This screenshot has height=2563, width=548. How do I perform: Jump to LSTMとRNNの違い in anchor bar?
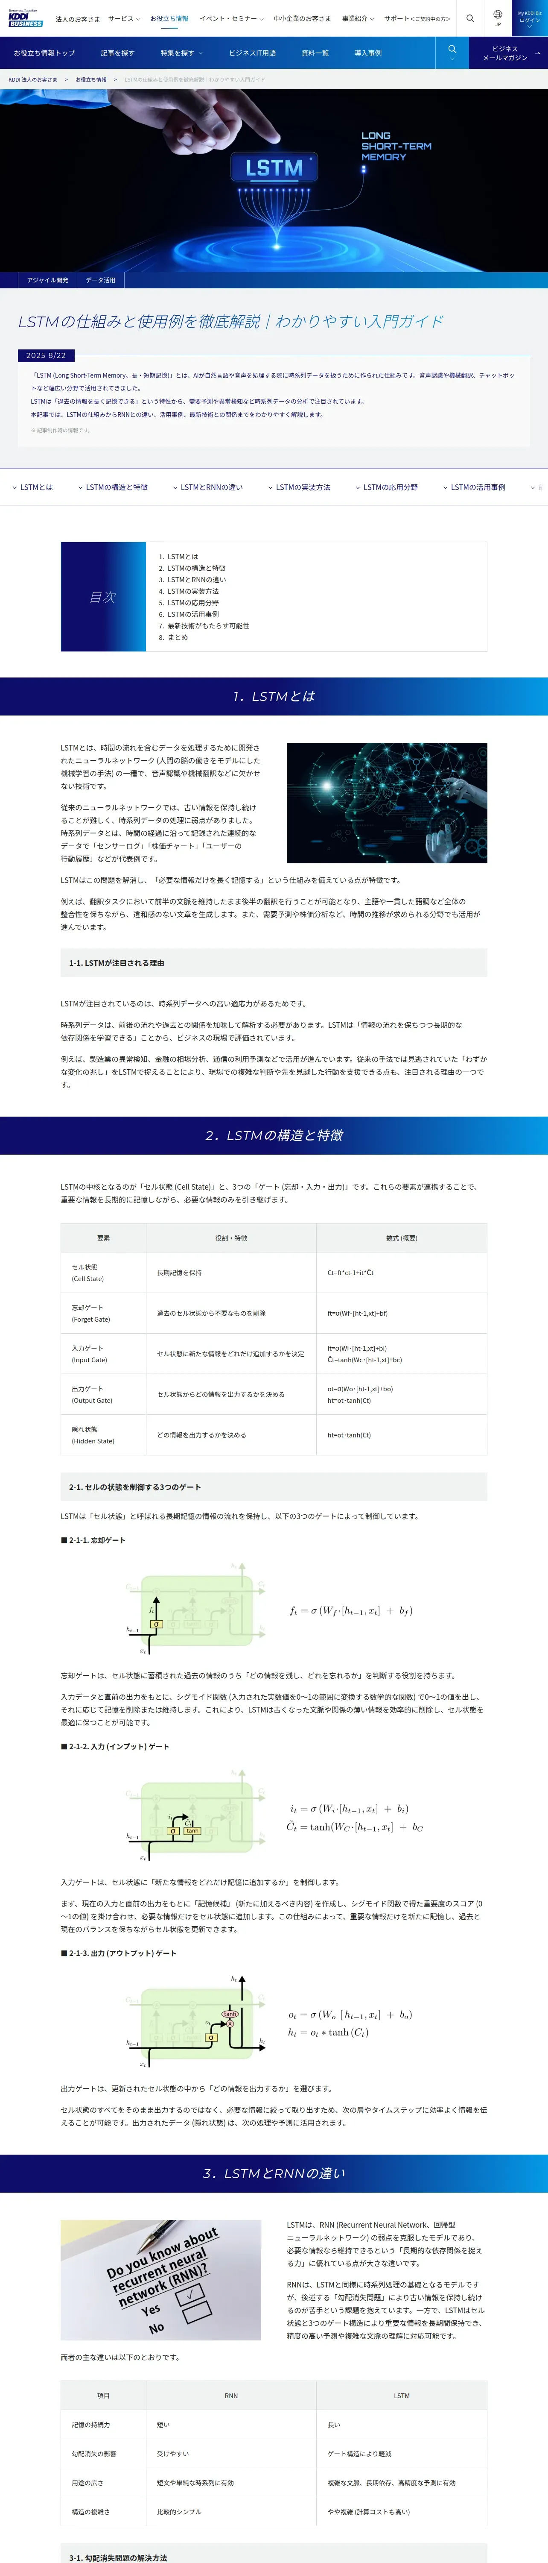click(208, 487)
